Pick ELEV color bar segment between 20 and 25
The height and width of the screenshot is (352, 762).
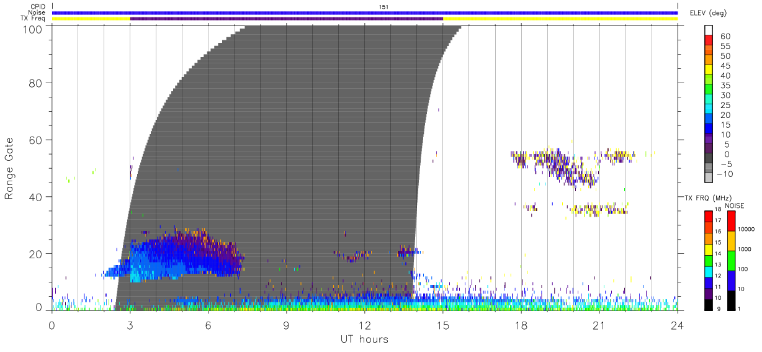(x=709, y=110)
